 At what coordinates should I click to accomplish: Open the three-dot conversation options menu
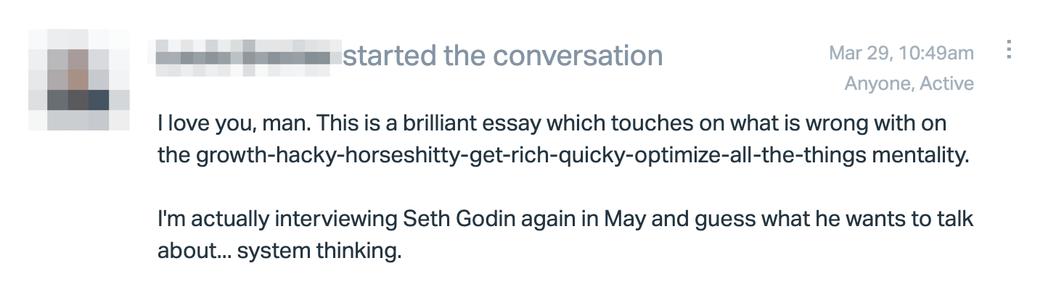pos(1008,50)
